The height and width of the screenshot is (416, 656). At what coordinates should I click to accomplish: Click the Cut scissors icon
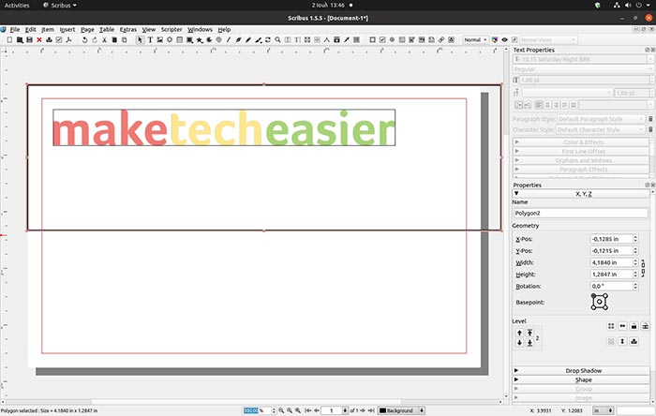[x=104, y=39]
